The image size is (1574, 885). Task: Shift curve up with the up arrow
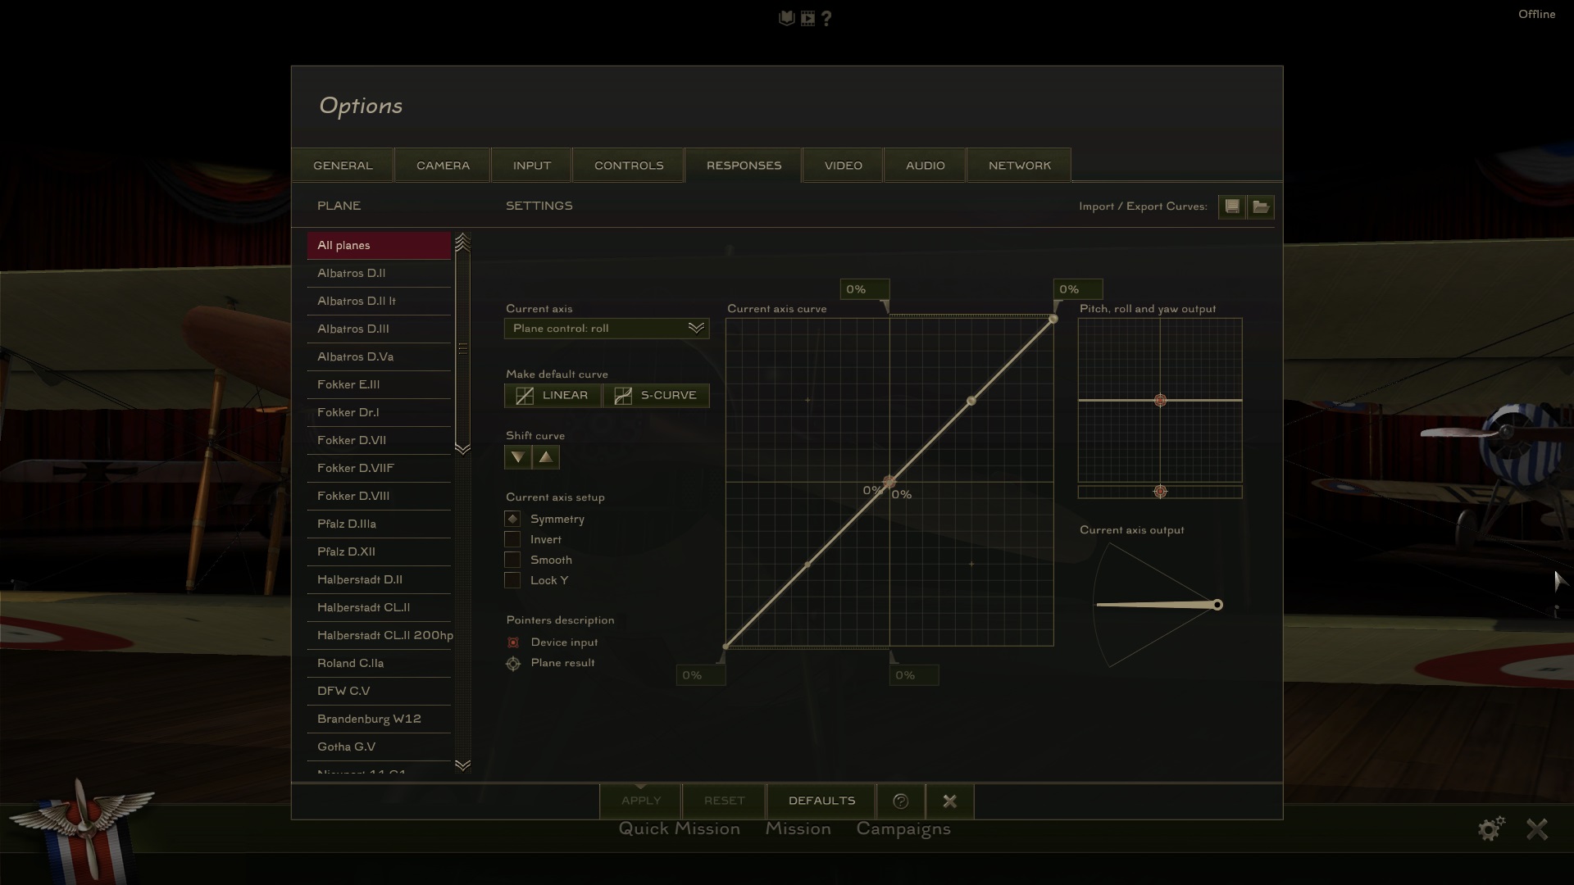(546, 457)
